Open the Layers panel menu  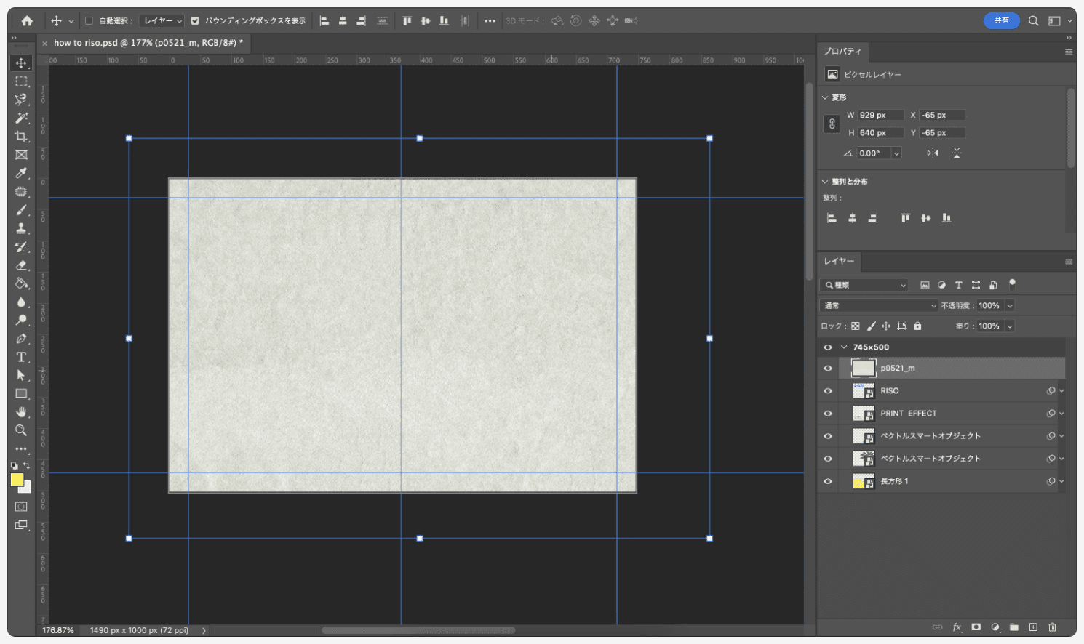pos(1069,262)
